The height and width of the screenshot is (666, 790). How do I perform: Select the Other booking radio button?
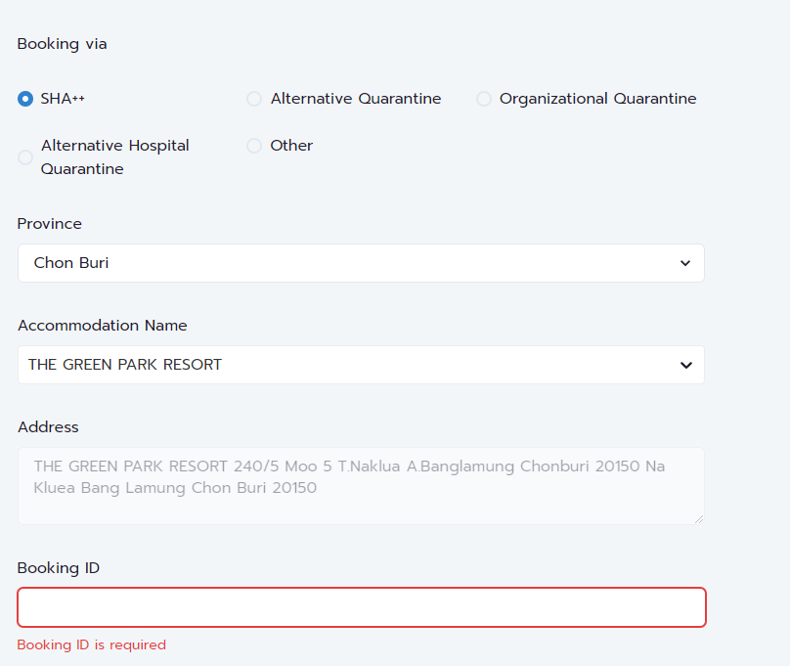pyautogui.click(x=254, y=146)
